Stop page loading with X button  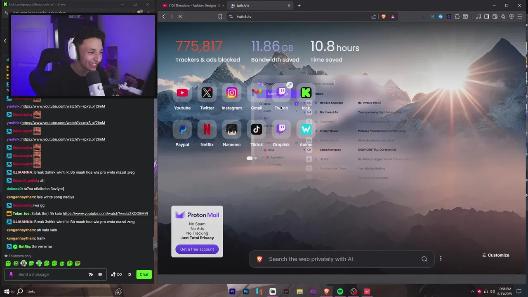click(180, 16)
